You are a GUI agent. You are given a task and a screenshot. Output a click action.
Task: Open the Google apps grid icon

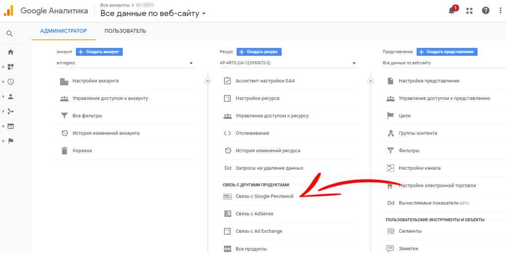coord(469,11)
